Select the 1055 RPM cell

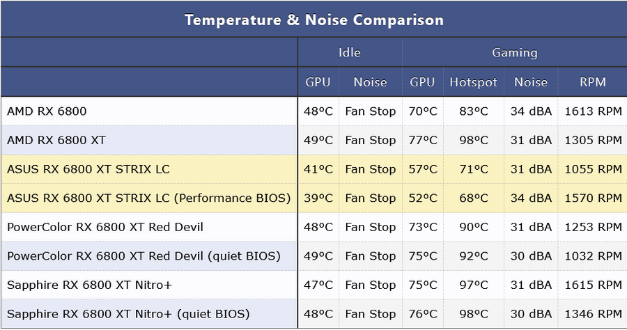[x=593, y=169]
